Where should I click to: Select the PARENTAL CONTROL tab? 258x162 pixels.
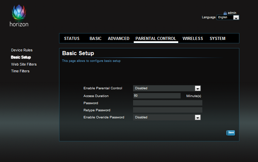point(156,38)
